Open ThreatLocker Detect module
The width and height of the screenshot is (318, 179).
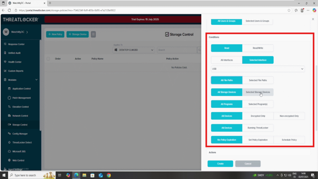tap(22, 142)
